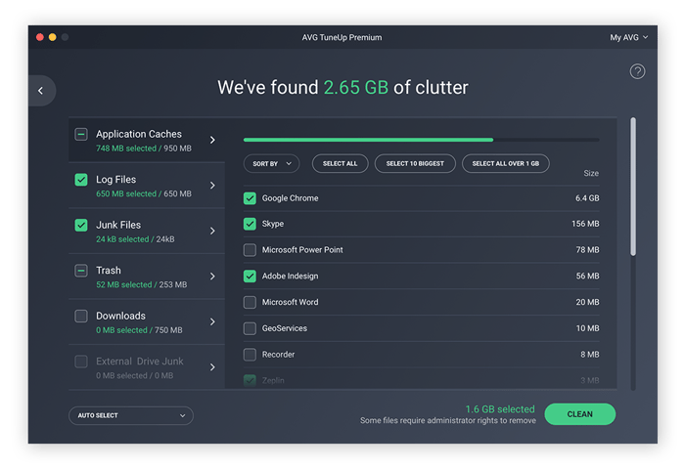The image size is (685, 469).
Task: Click the 20 MB size value
Action: click(587, 302)
